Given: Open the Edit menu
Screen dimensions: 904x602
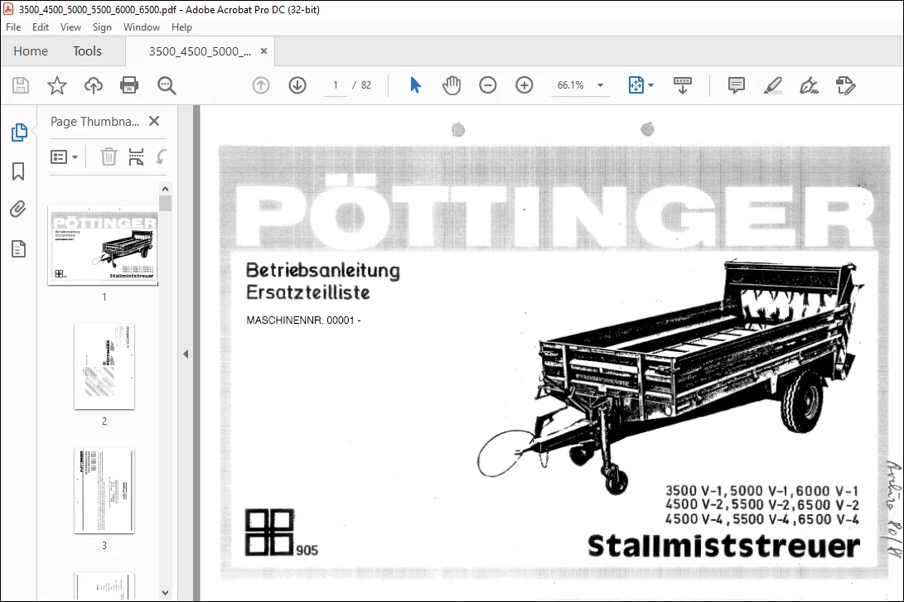Looking at the screenshot, I should [41, 27].
